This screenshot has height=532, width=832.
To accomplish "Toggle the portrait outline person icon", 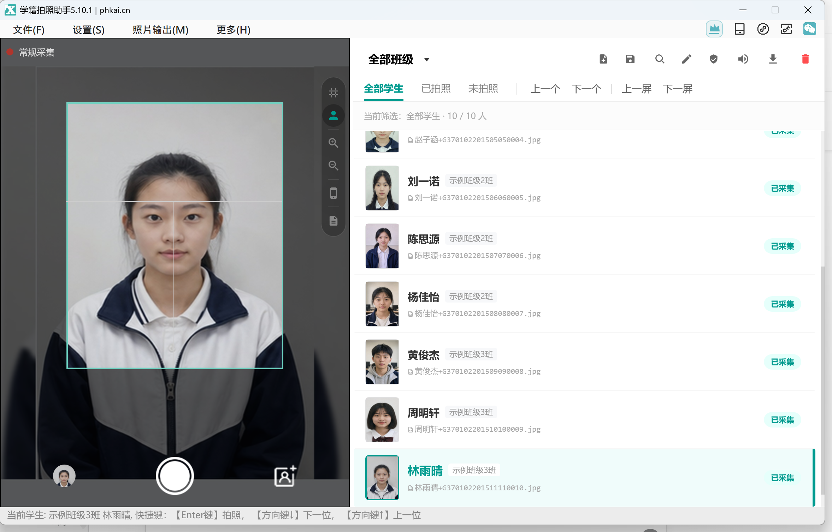I will [x=333, y=115].
